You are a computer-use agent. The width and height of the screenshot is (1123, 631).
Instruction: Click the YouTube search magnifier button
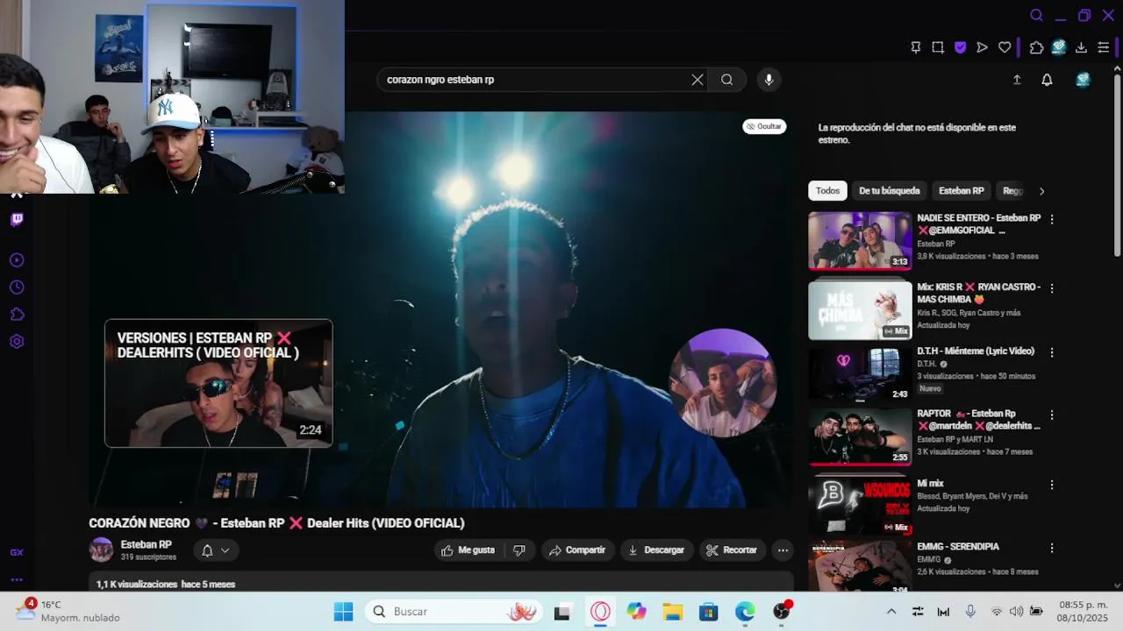727,80
